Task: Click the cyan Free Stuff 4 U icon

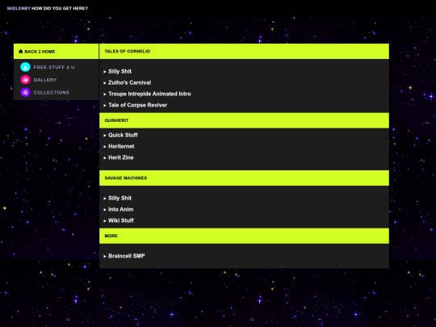Action: (25, 67)
